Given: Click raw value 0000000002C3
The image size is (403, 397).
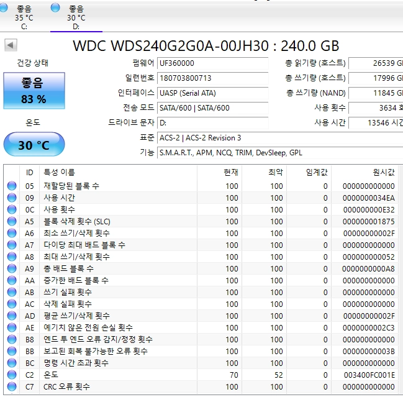Looking at the screenshot, I should coord(369,328).
